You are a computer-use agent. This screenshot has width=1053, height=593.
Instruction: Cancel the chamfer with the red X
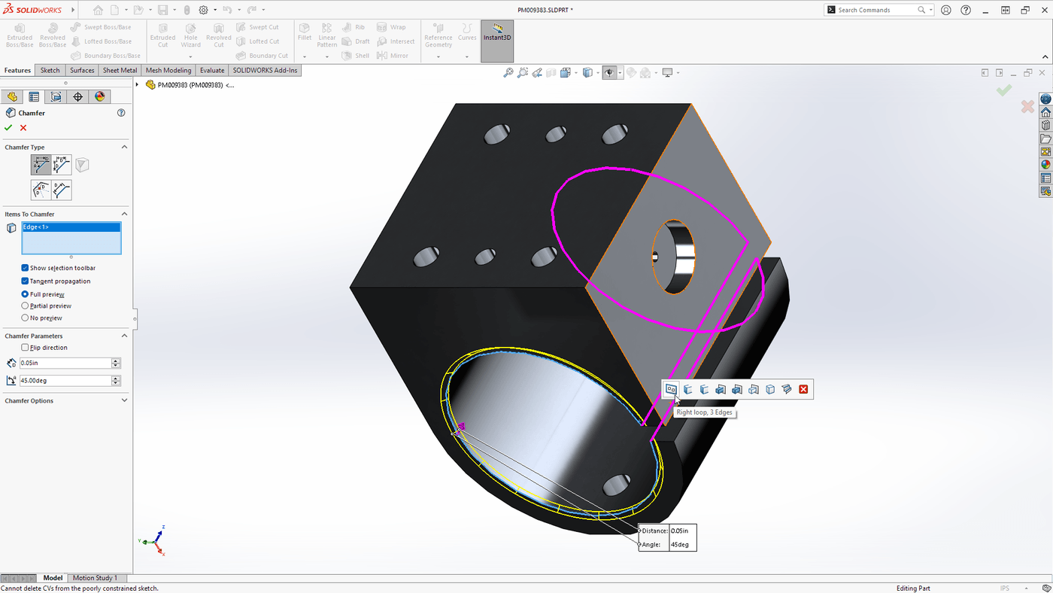pos(22,127)
